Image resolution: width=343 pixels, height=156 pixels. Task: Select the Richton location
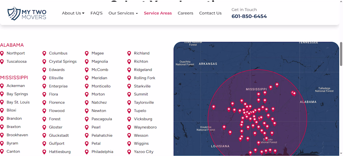(141, 62)
